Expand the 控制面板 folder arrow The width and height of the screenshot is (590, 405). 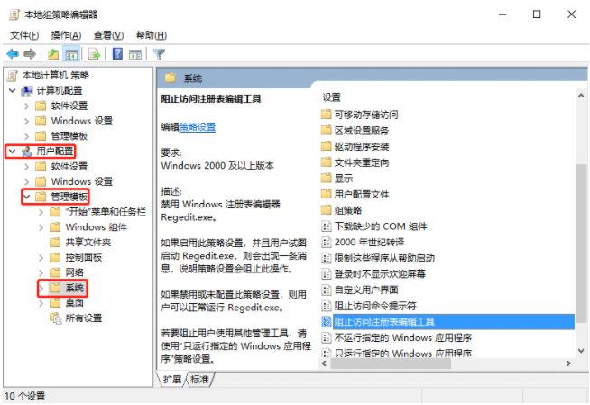[x=41, y=257]
